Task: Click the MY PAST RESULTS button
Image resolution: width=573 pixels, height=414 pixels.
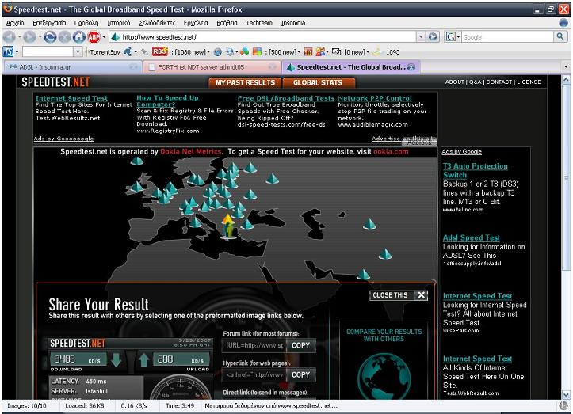Action: [245, 83]
